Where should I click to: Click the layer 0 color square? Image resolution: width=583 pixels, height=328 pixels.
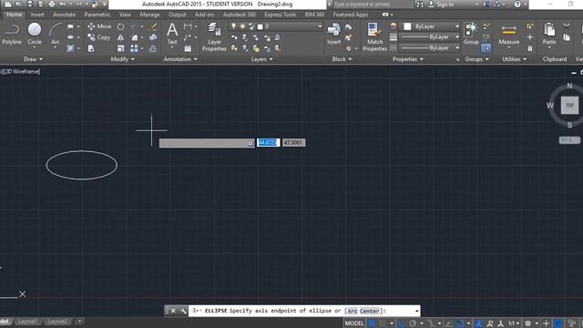click(x=261, y=26)
